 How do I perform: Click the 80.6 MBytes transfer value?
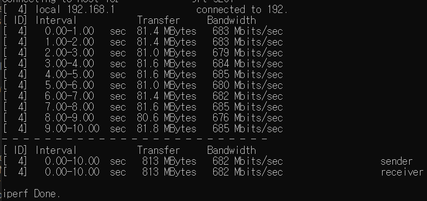click(166, 118)
